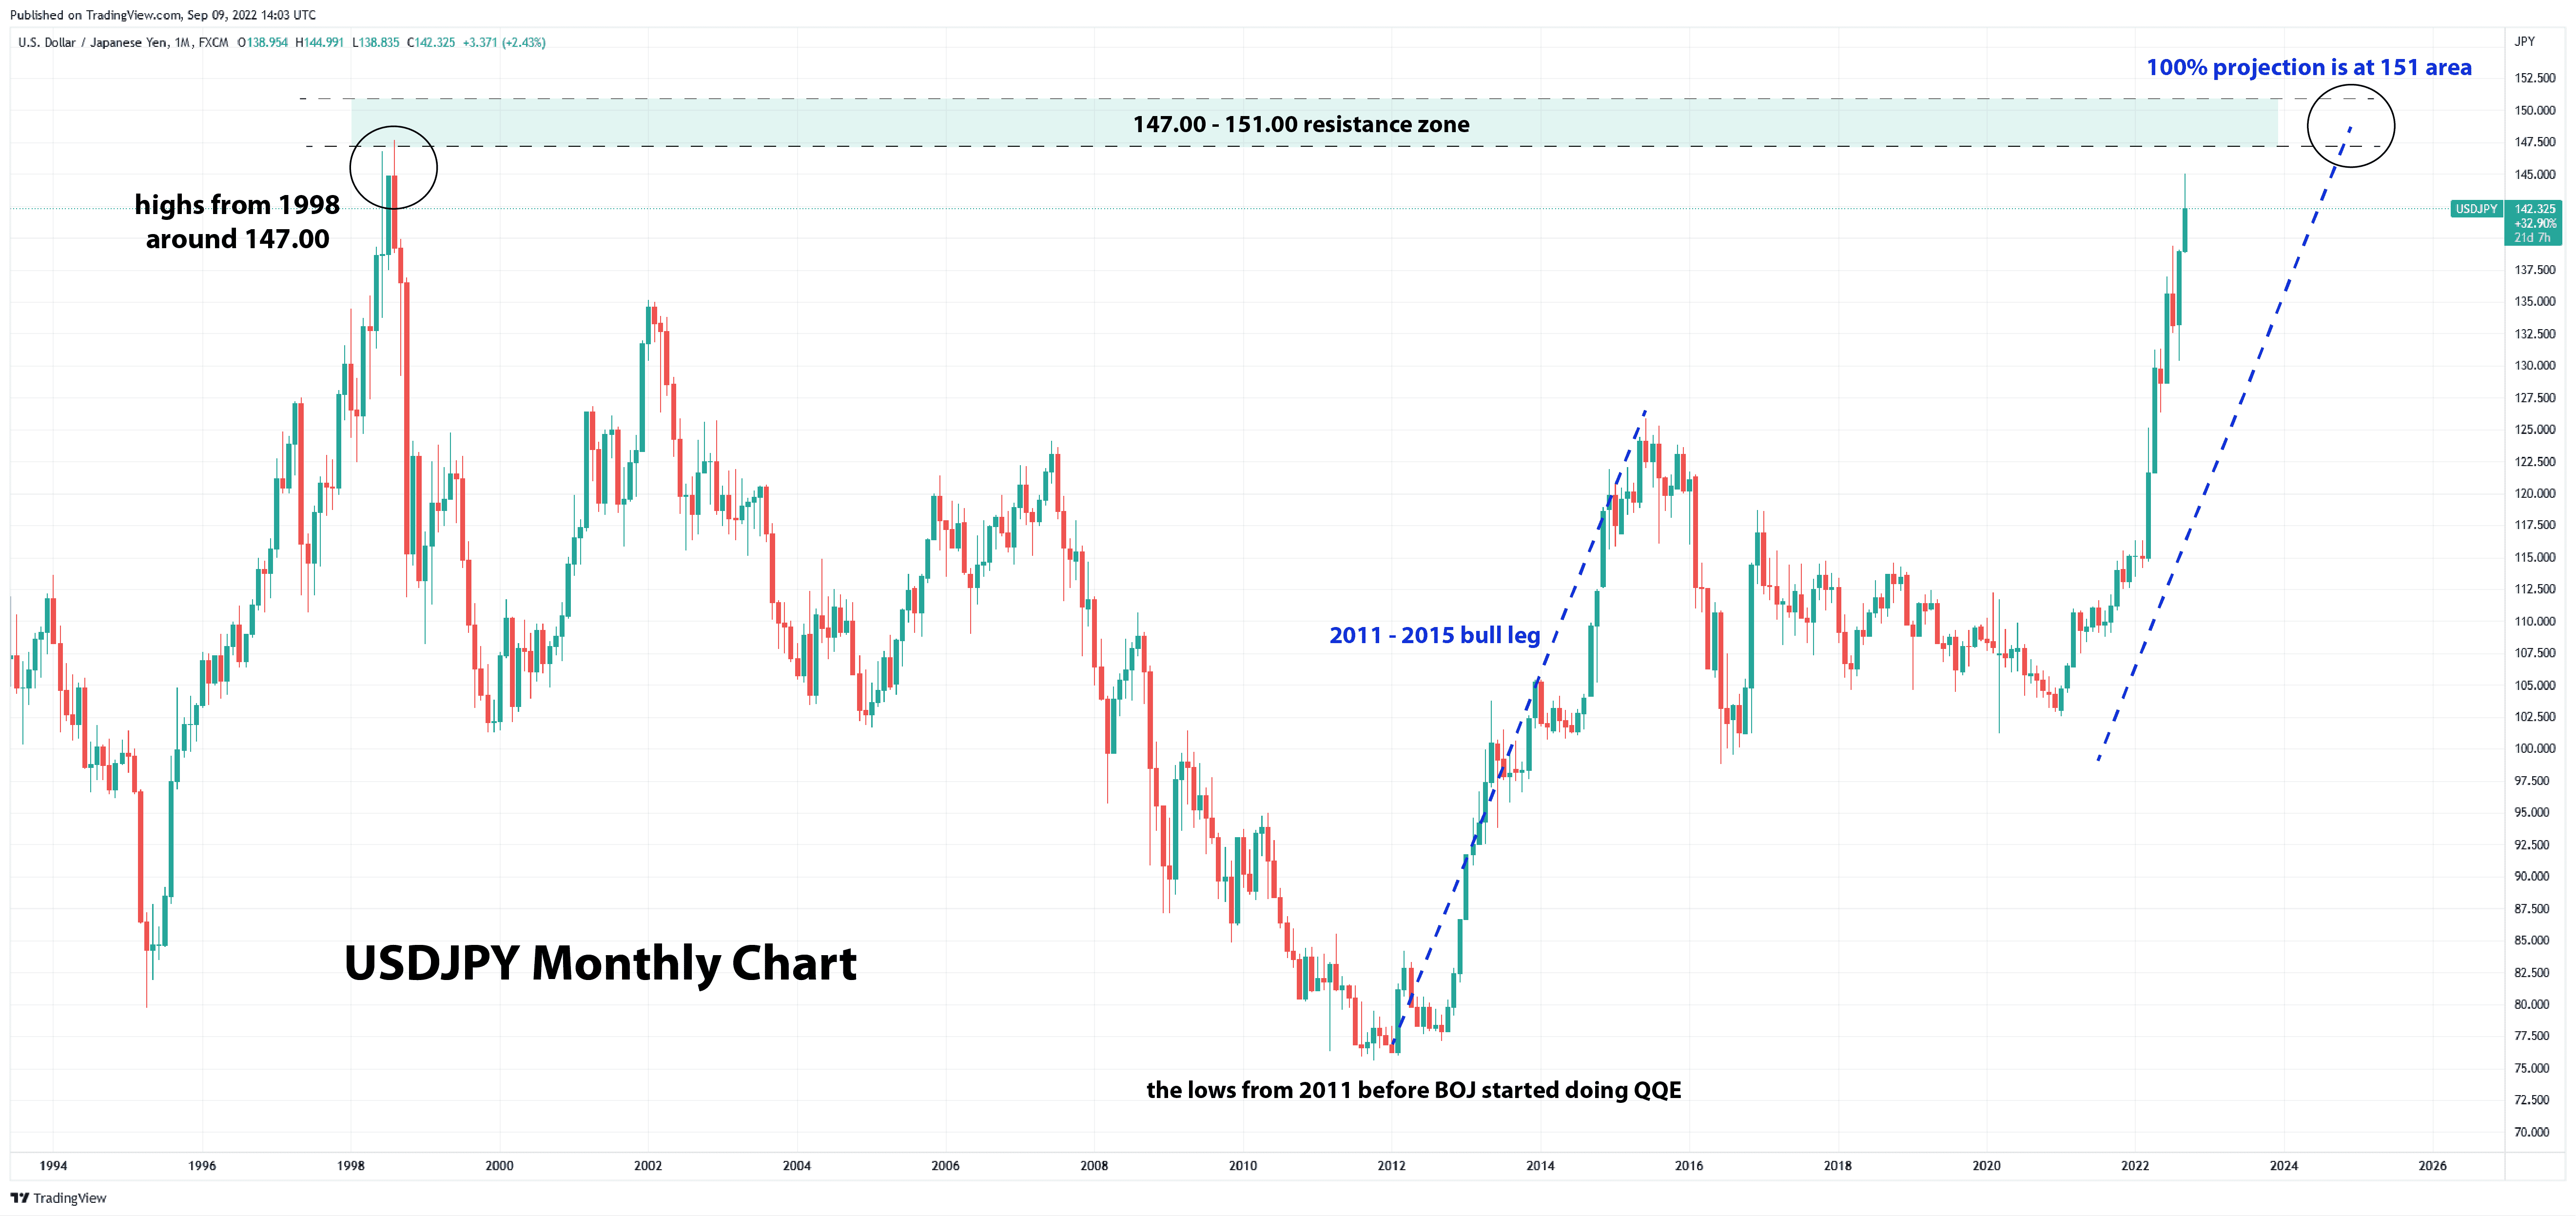2576x1216 pixels.
Task: Click the 2010 label on time axis
Action: [1243, 1165]
